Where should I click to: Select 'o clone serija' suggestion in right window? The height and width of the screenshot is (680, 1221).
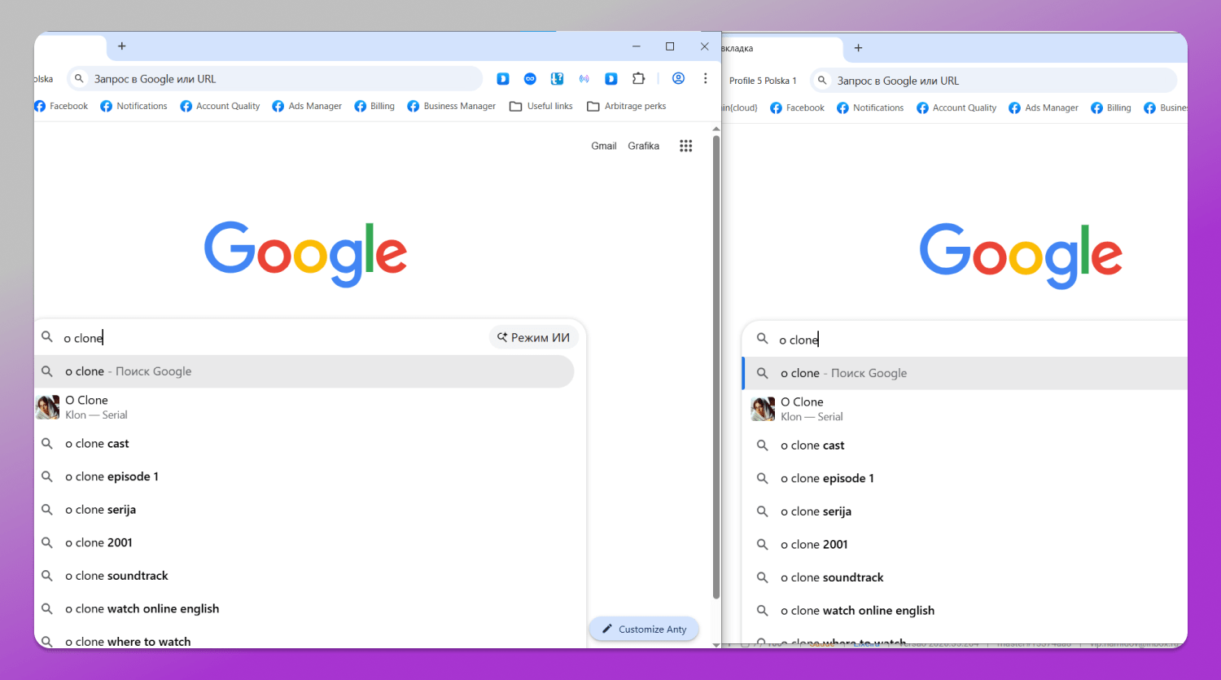[x=965, y=511]
